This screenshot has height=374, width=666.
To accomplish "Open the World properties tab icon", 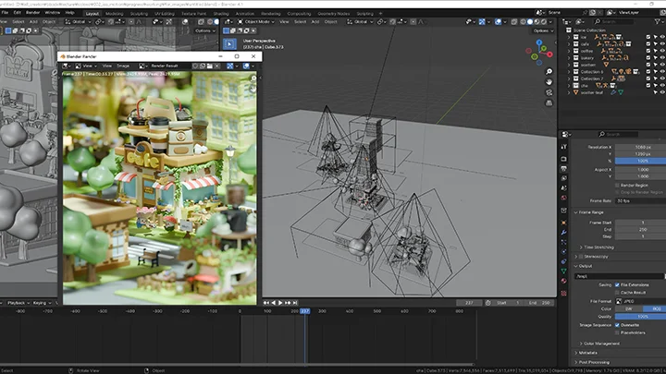I will (x=563, y=198).
